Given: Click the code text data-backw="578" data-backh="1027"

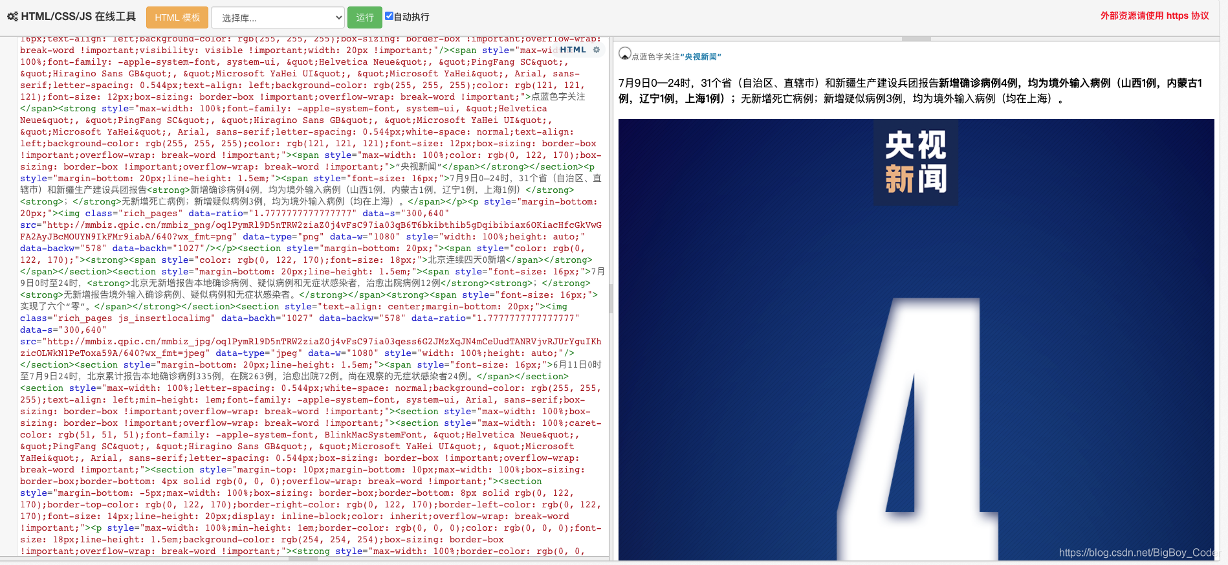Looking at the screenshot, I should click(113, 249).
